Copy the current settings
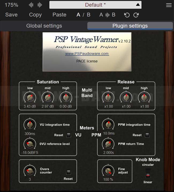Image resolution: width=174 pixels, height=192 pixels. [x=35, y=15]
